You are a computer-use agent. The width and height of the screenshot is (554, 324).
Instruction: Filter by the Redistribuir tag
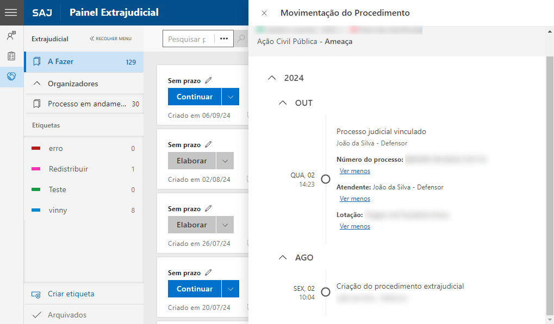tap(84, 169)
